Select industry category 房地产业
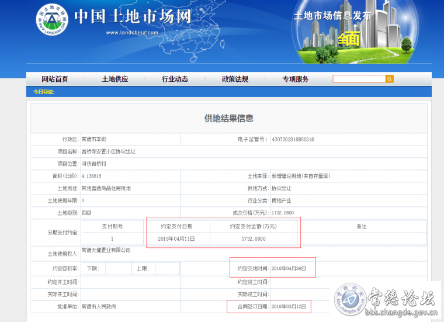Screen dimensions: 444x322 coord(282,200)
